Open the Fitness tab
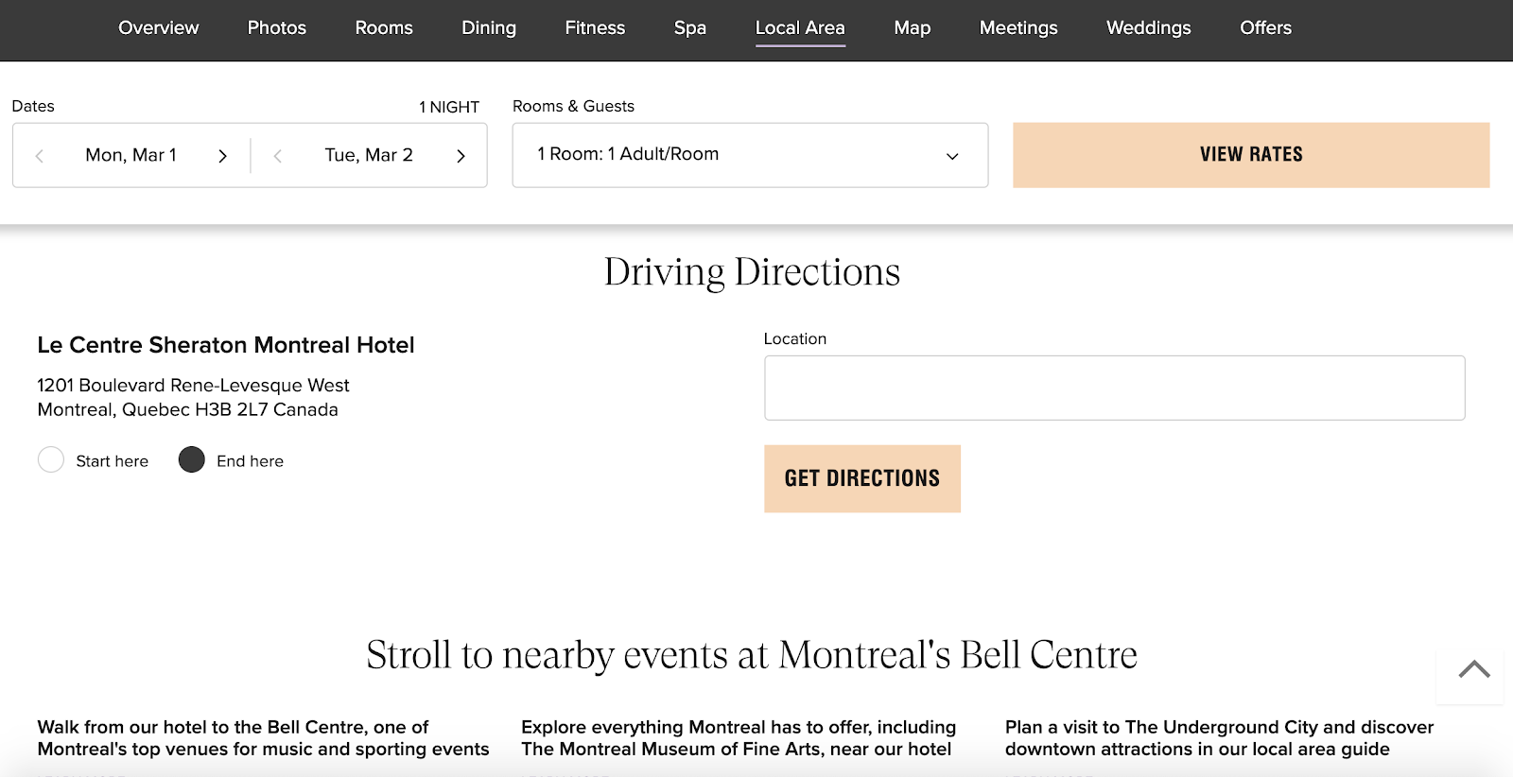 (595, 27)
